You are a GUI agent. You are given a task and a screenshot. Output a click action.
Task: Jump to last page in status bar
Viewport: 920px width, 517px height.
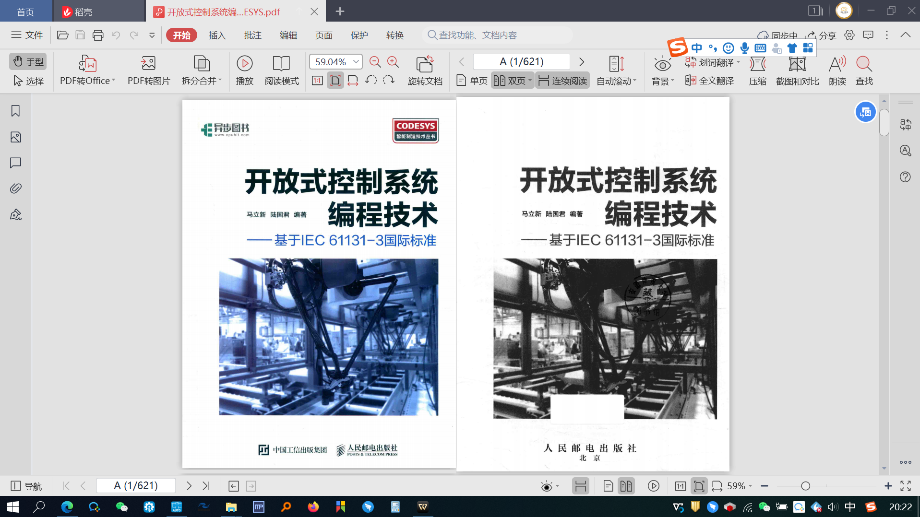click(x=206, y=486)
